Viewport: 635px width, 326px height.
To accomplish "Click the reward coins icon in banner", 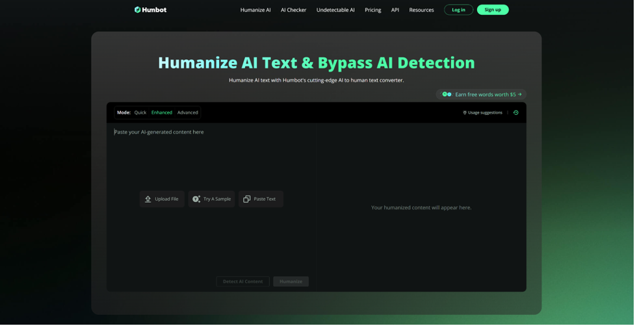I will point(447,94).
